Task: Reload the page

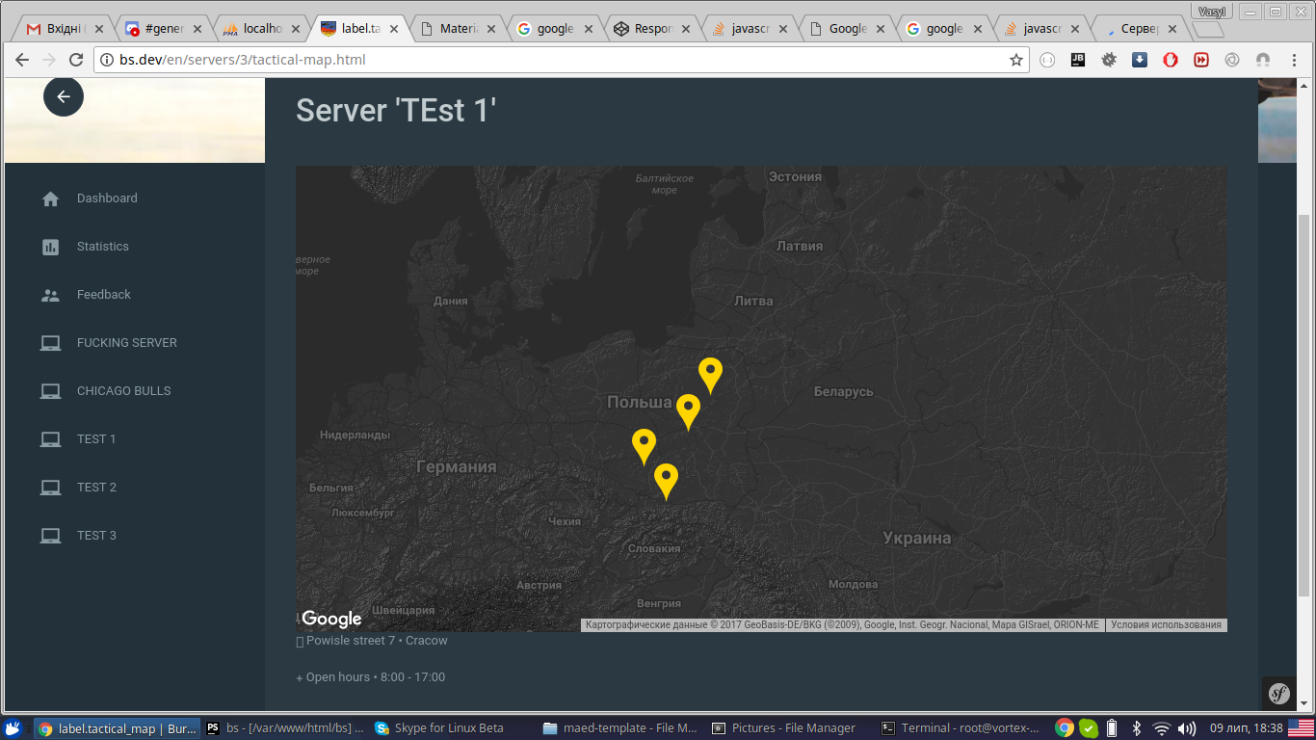Action: tap(77, 60)
